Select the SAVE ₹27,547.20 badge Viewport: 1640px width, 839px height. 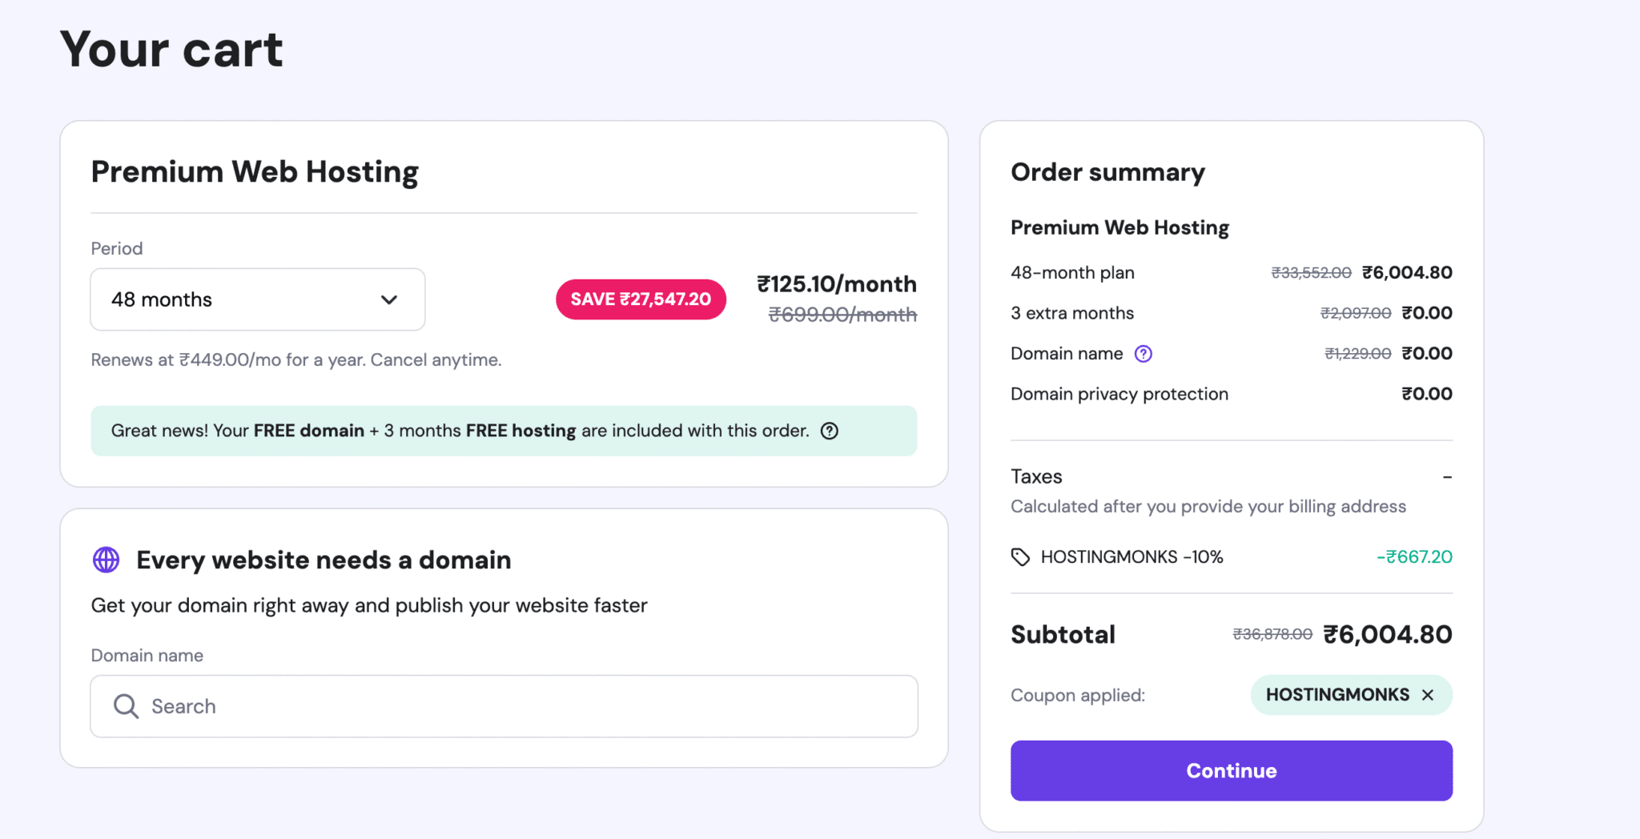[x=640, y=299]
